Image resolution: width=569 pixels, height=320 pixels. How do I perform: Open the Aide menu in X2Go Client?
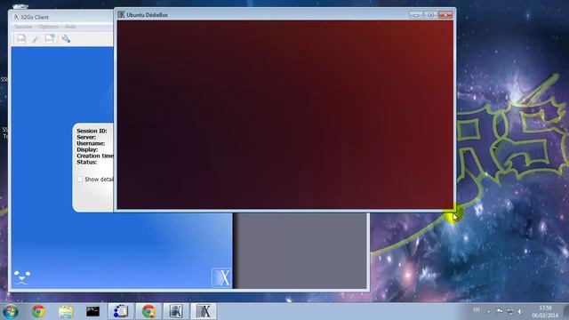[70, 27]
